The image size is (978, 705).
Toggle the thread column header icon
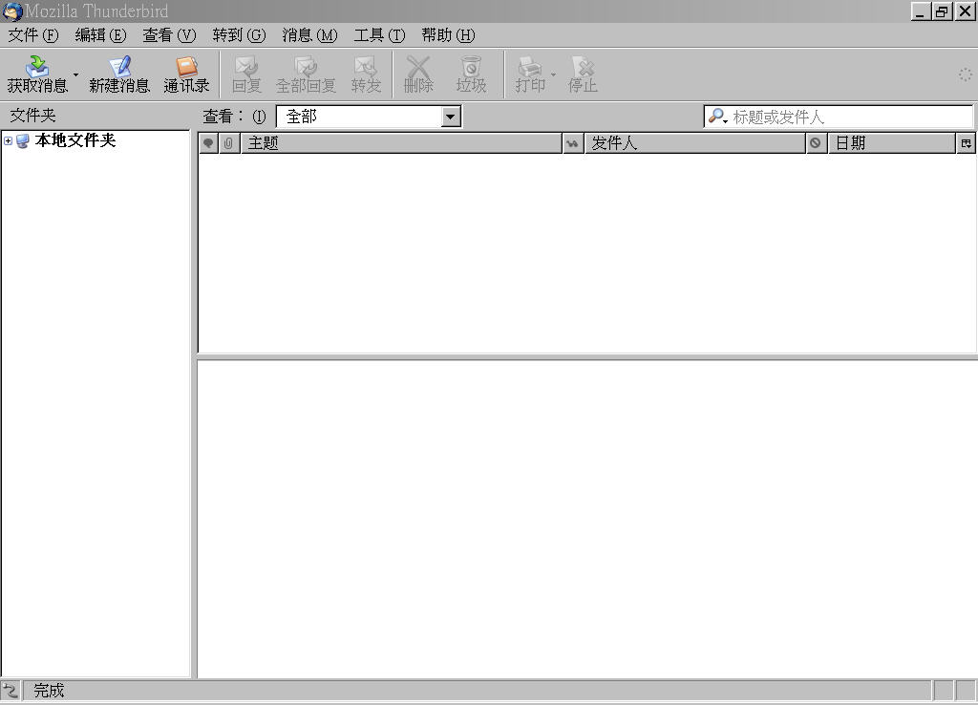[x=208, y=143]
